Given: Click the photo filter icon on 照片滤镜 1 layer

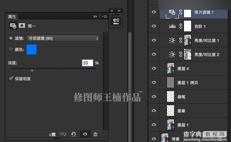Looking at the screenshot, I should 172,12.
